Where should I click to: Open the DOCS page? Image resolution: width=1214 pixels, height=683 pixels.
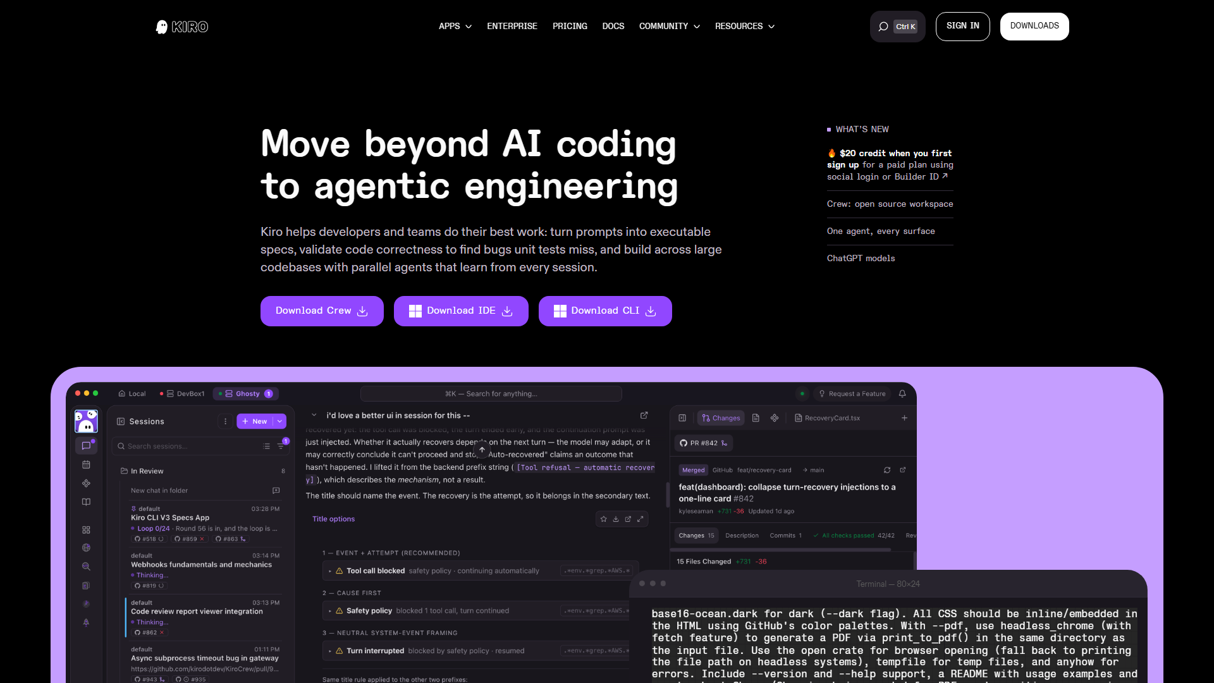pyautogui.click(x=613, y=26)
